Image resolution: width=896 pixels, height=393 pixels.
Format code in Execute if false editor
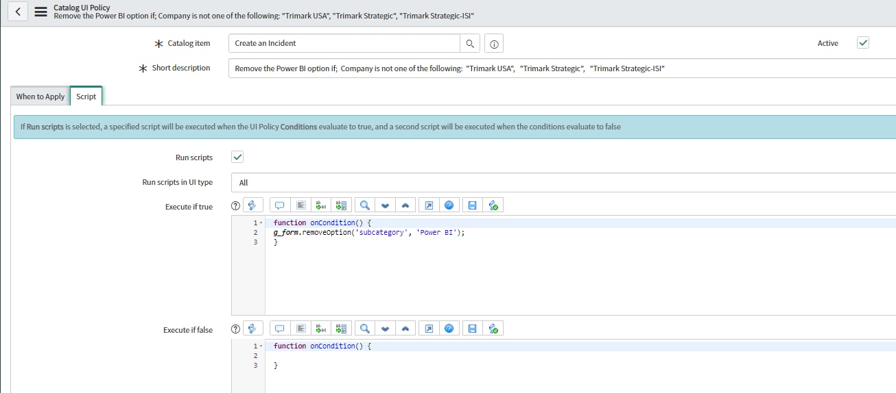click(300, 329)
